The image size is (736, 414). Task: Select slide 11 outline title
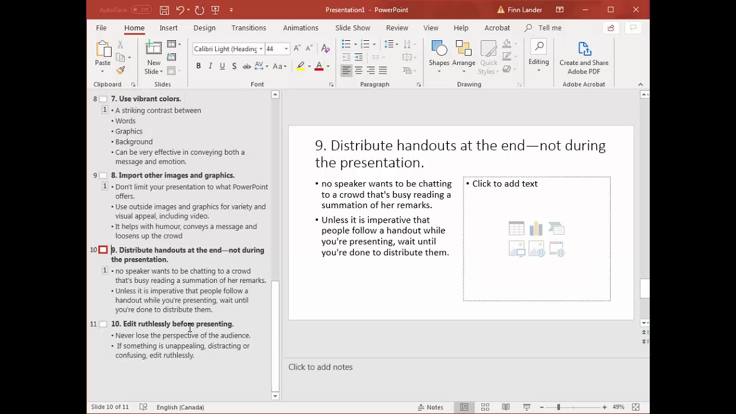click(172, 324)
